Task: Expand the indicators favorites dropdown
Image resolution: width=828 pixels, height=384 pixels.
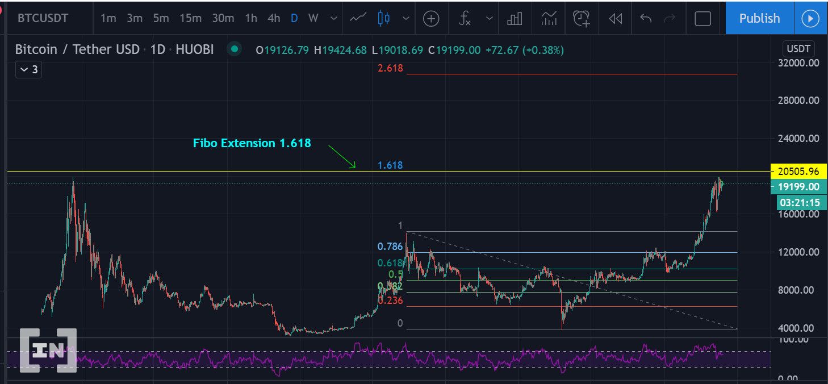Action: coord(490,18)
